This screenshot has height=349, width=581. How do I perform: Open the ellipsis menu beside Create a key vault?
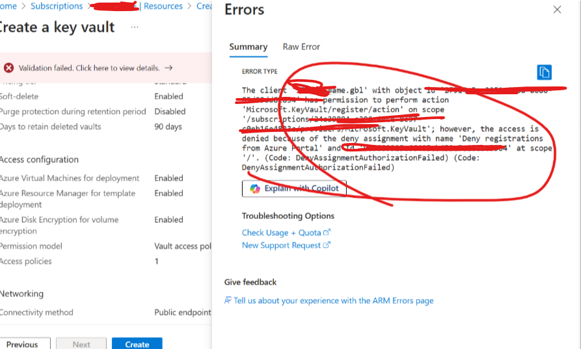135,27
